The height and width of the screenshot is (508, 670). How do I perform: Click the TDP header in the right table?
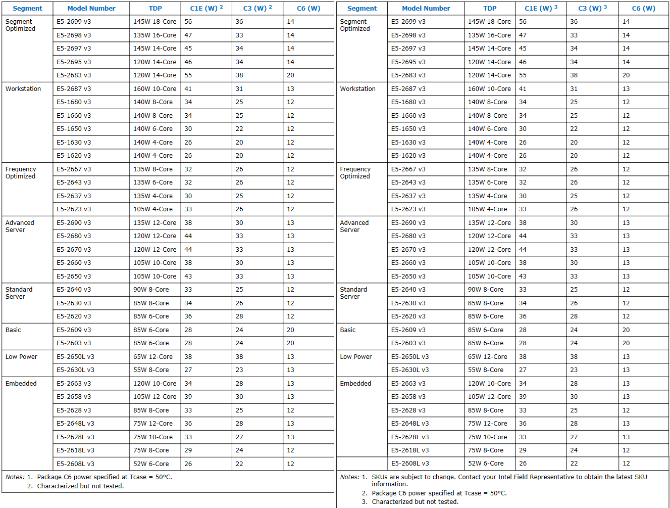[490, 9]
